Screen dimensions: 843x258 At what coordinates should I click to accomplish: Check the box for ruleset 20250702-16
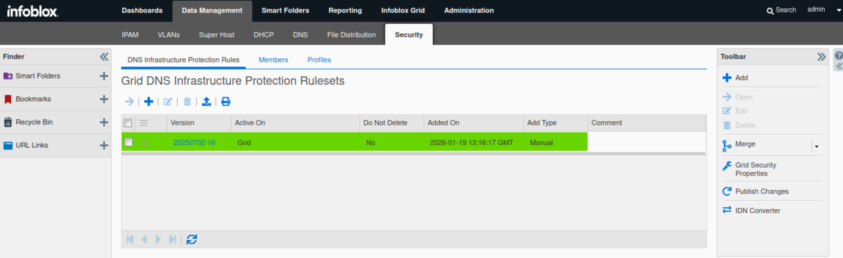pyautogui.click(x=129, y=142)
